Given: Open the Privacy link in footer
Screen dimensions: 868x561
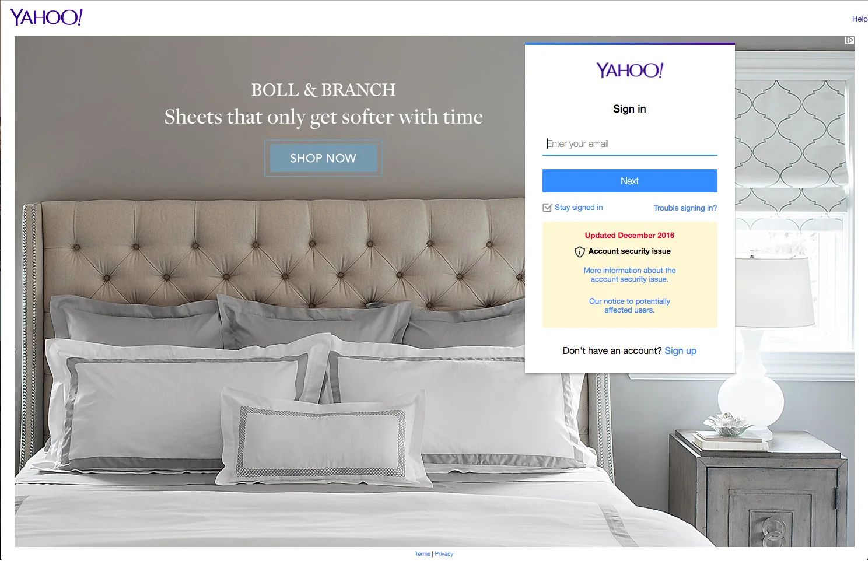Looking at the screenshot, I should coord(444,554).
